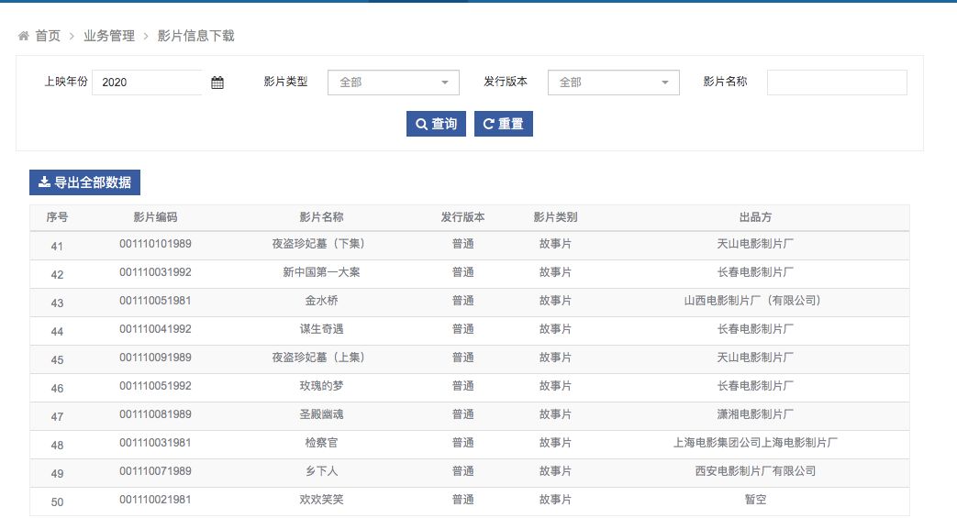Click producer 西安电影制片厂有限公司
957x518 pixels.
755,471
